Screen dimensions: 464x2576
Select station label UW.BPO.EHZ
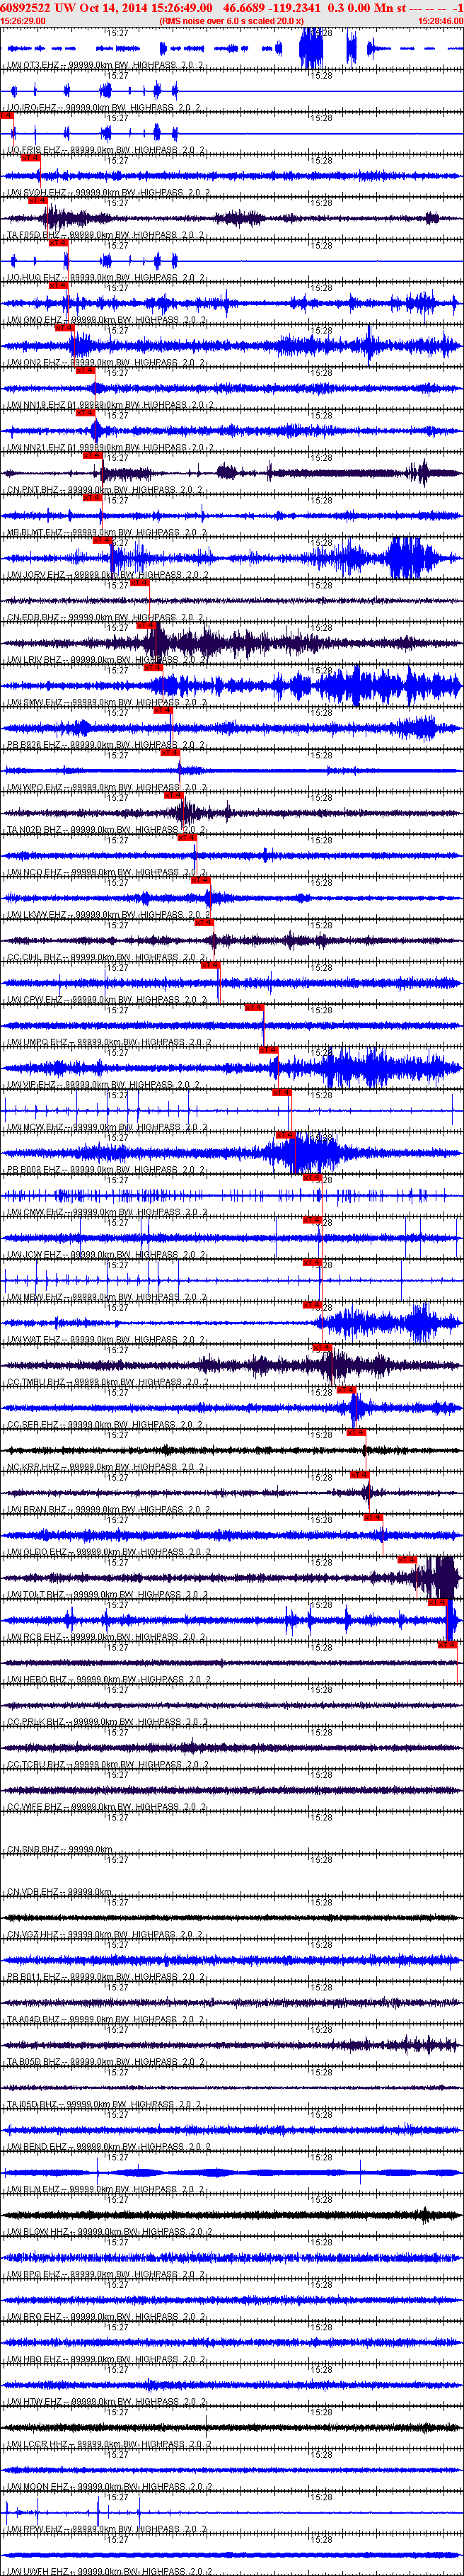[x=36, y=2275]
